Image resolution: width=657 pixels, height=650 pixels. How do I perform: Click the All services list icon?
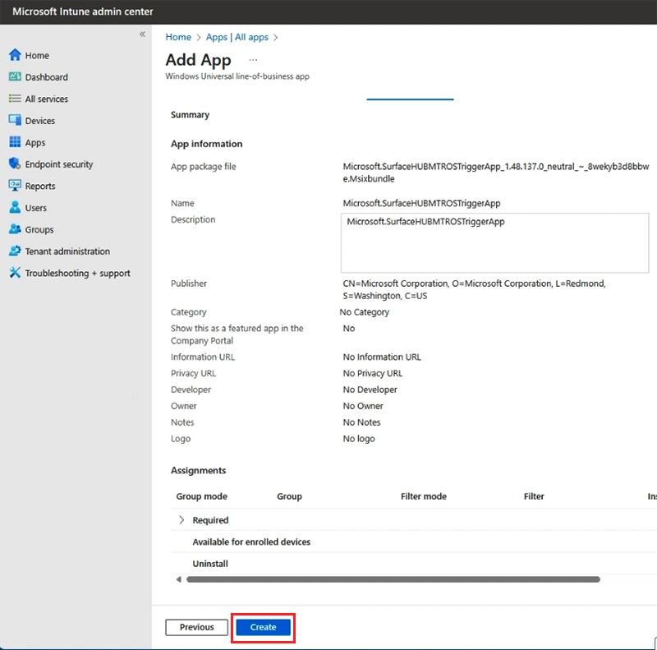point(15,99)
